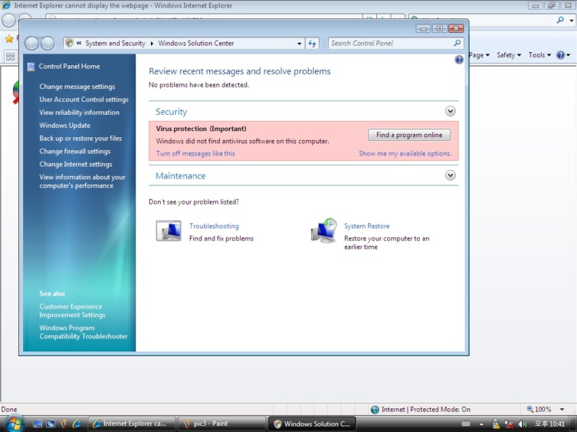577x432 pixels.
Task: Click the search magnifier in Search Control Panel box
Action: click(x=457, y=43)
